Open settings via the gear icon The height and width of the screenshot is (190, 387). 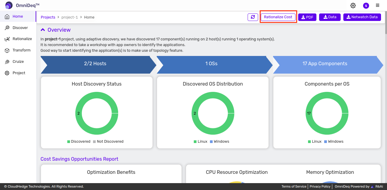(x=353, y=5)
